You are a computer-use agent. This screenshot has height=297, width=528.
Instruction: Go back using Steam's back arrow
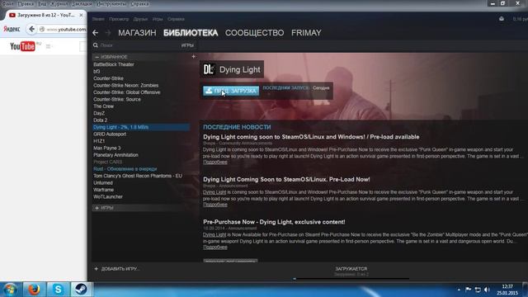pyautogui.click(x=96, y=33)
